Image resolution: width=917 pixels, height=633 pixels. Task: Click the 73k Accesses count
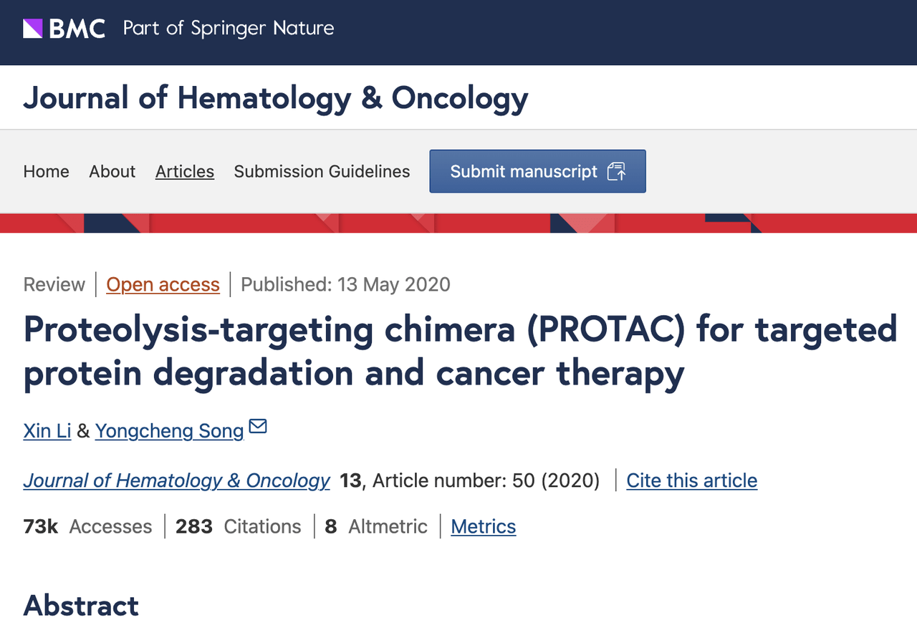coord(87,527)
